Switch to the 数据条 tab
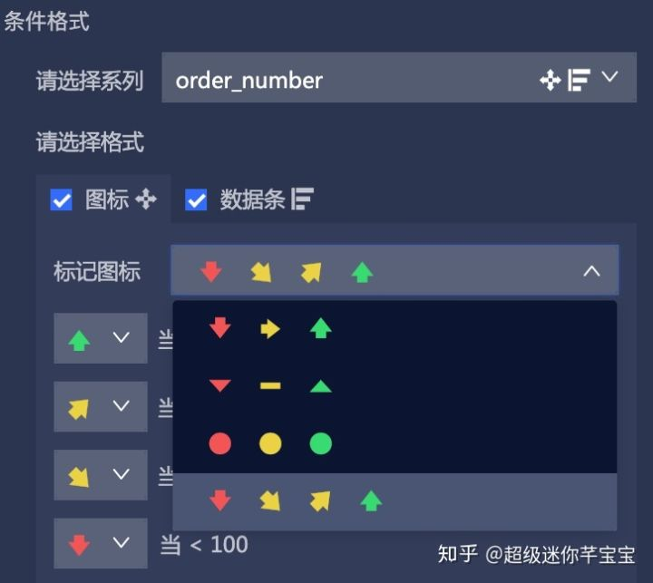The width and height of the screenshot is (653, 583). point(249,199)
